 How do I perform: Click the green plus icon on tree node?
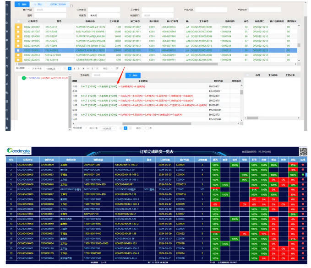click(x=24, y=78)
